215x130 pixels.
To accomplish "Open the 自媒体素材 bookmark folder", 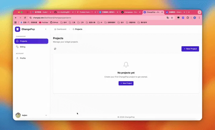I will point(110,23).
